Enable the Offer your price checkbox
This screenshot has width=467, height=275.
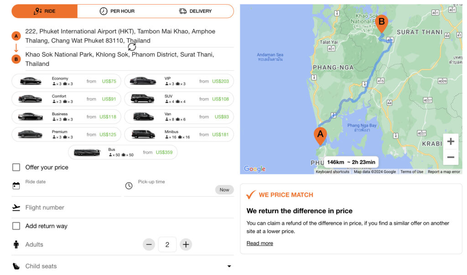16,167
